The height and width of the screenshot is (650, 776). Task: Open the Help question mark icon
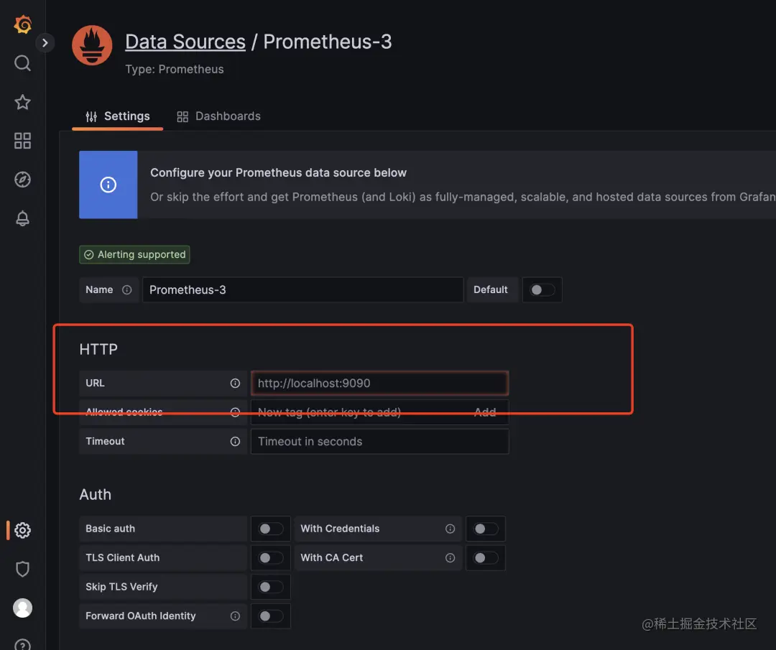click(x=22, y=644)
